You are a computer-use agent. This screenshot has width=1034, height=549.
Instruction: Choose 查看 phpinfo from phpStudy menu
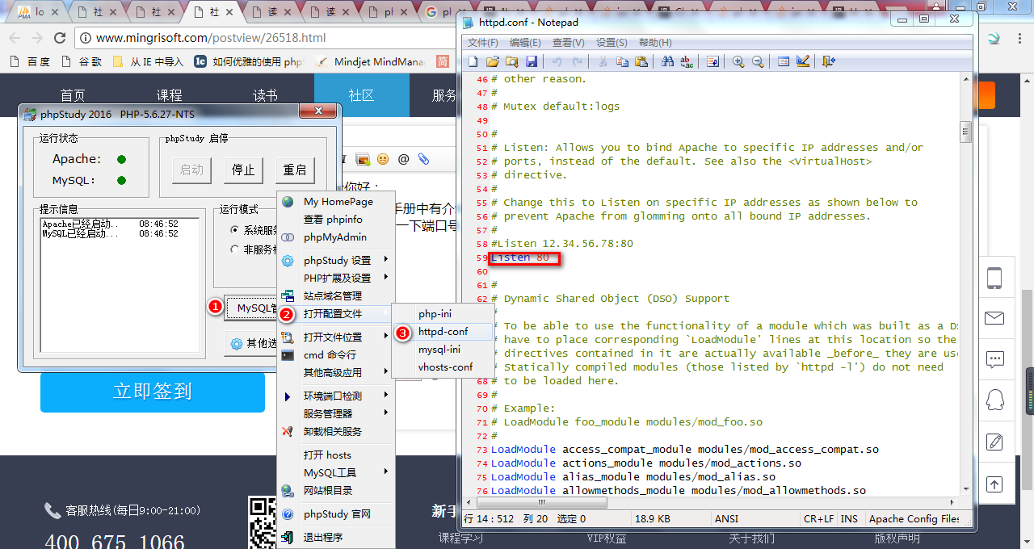click(x=335, y=219)
